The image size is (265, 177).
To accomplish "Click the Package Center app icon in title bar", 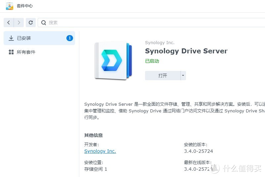I will [x=10, y=6].
